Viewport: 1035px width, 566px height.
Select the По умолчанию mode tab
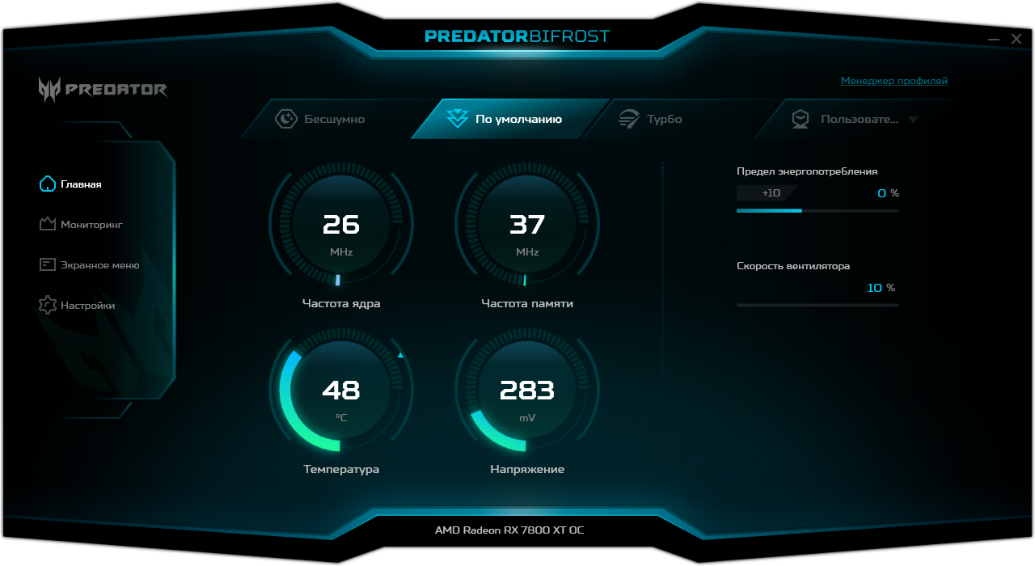click(509, 119)
